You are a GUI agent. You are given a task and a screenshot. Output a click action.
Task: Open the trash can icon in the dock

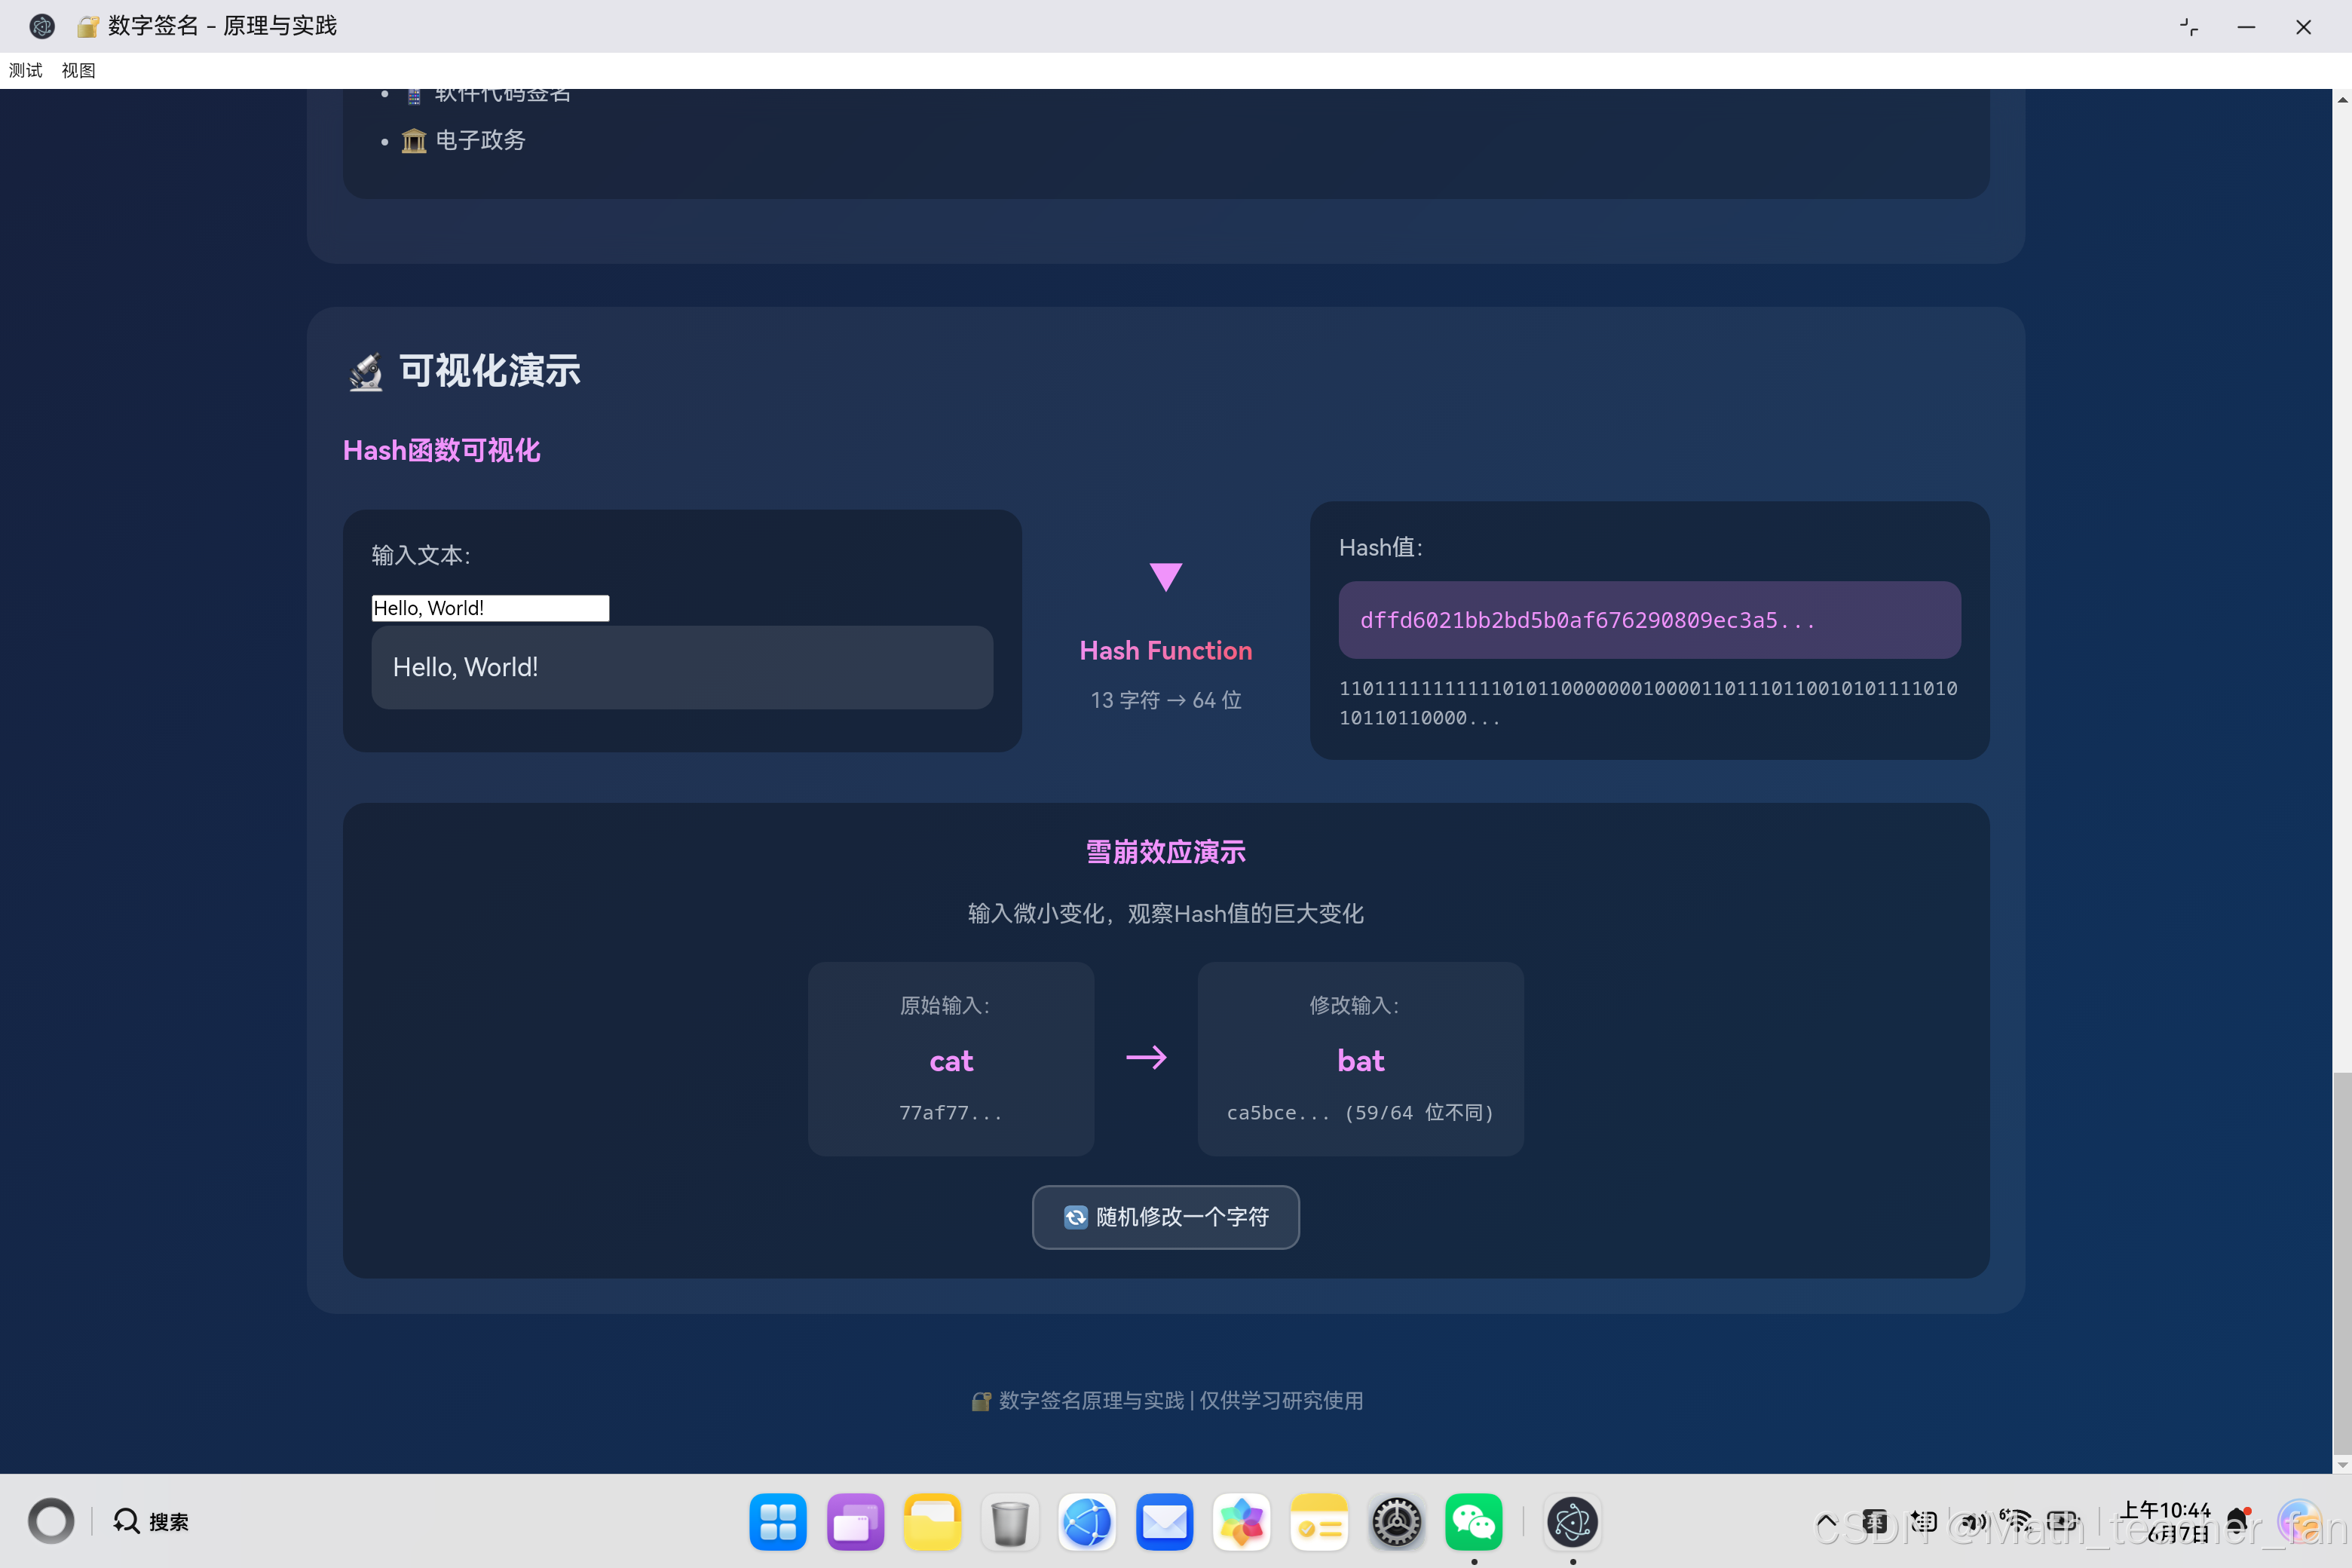pyautogui.click(x=1010, y=1522)
